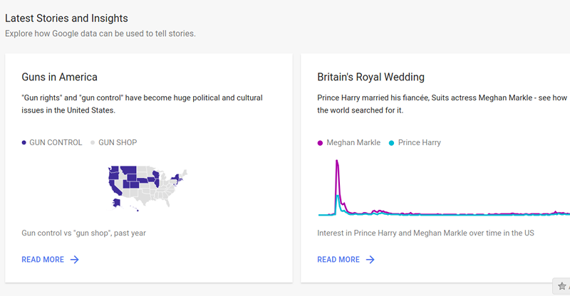
Task: Open READ MORE for Guns in America
Action: (43, 260)
